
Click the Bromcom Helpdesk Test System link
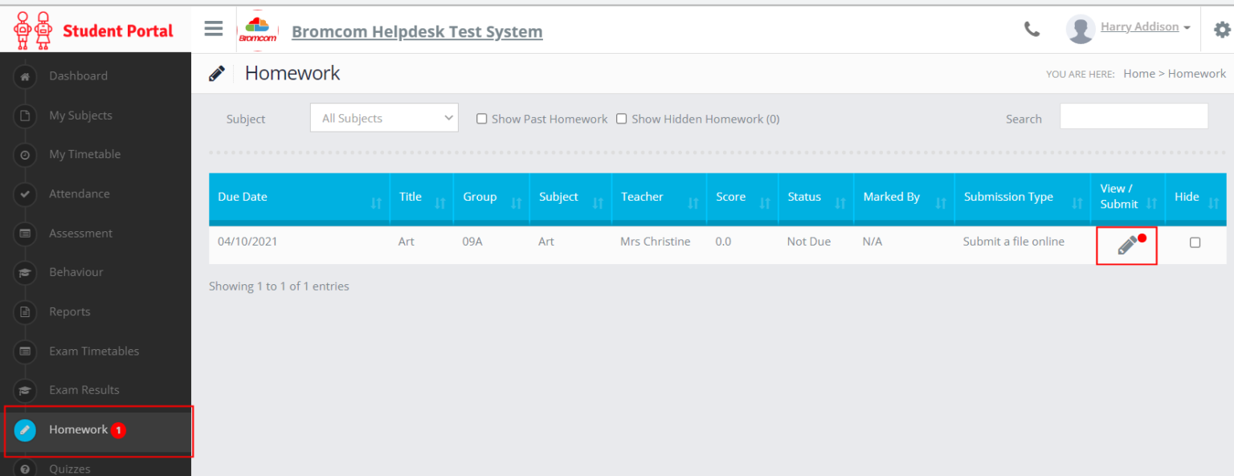(x=417, y=31)
